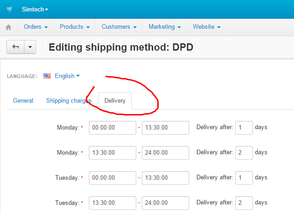Click the back arrow button
This screenshot has width=294, height=214.
(15, 47)
